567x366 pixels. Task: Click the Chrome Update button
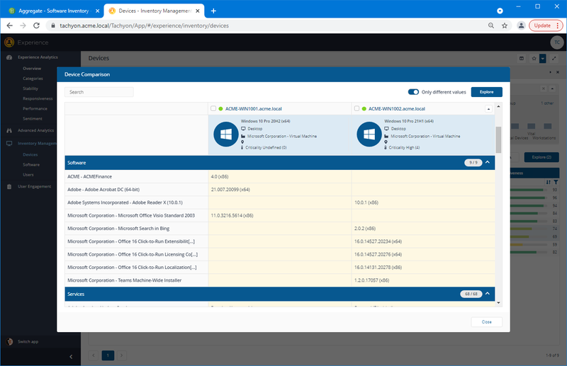pos(546,25)
